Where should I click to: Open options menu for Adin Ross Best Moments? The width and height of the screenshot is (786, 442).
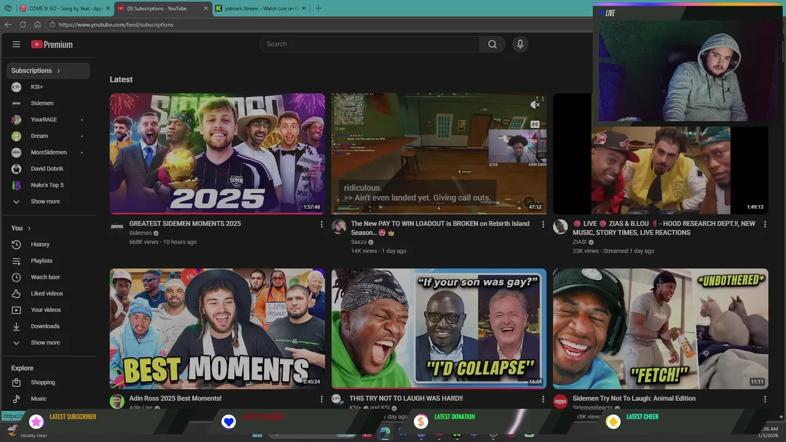click(321, 399)
